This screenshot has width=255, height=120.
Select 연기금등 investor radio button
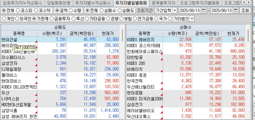point(135,19)
